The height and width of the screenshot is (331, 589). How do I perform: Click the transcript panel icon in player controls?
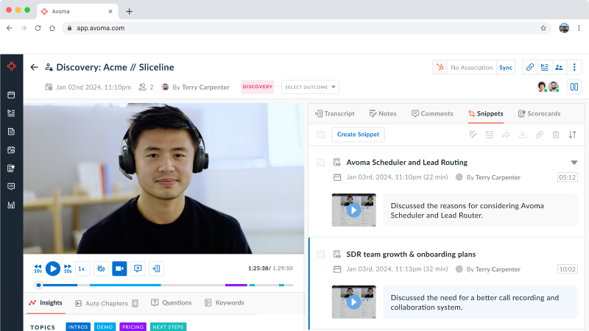pos(156,268)
